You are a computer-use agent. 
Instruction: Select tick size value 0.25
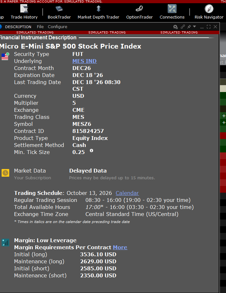(78, 152)
